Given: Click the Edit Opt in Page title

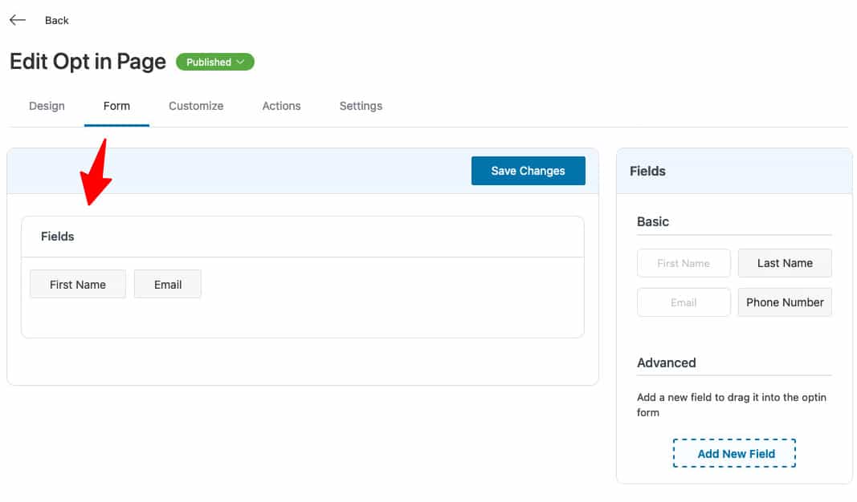Looking at the screenshot, I should tap(87, 62).
